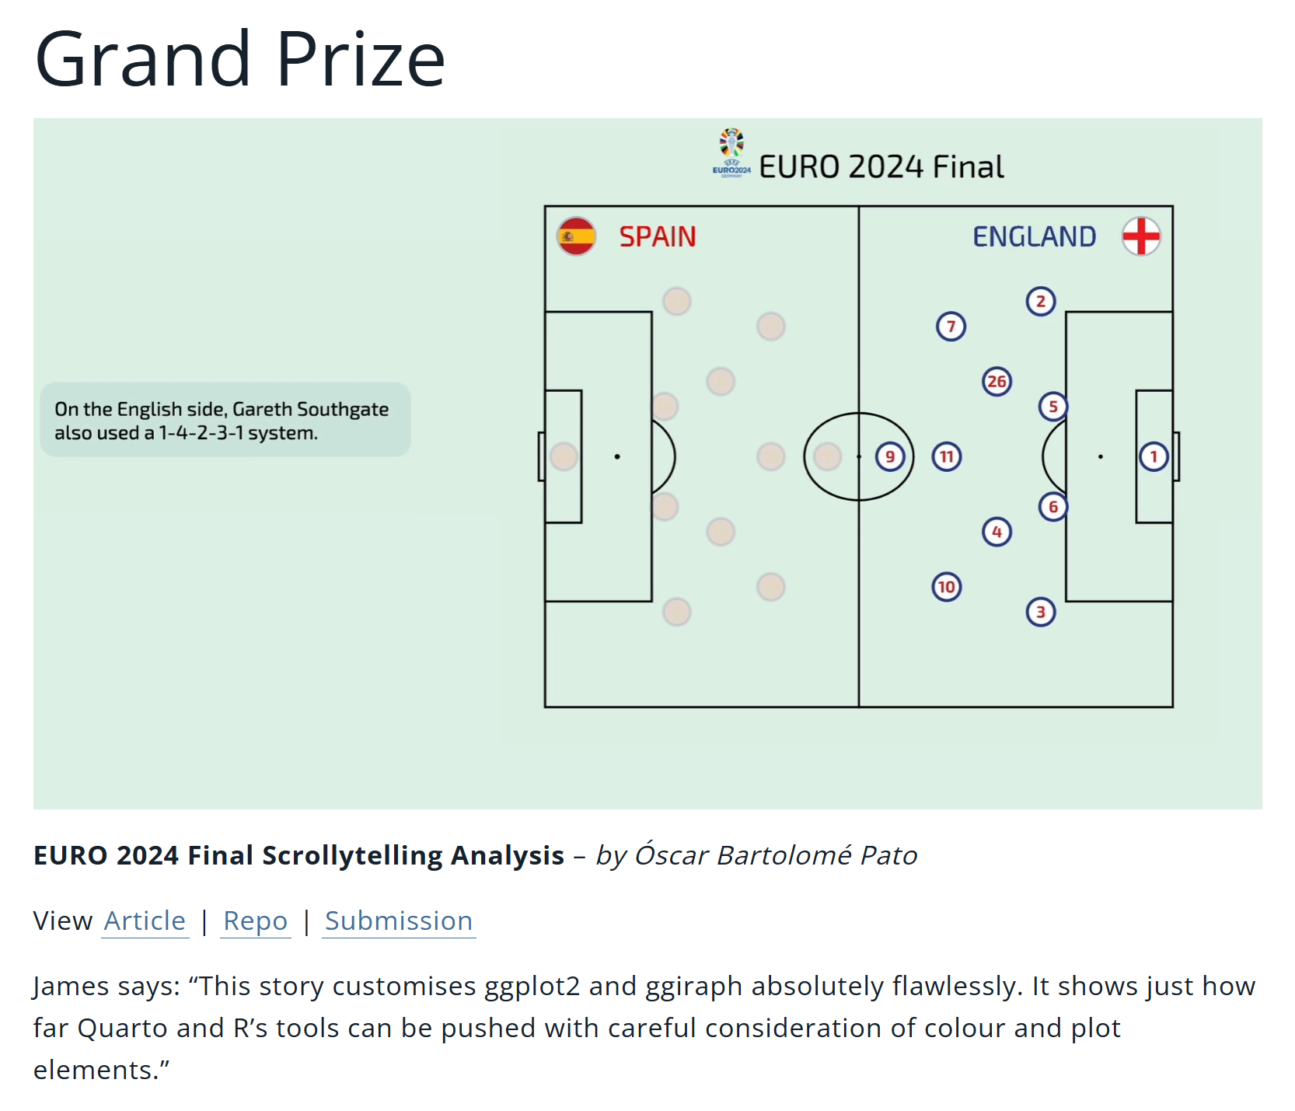Click the EURO 2024 Final Scrollytelling Analysis title

pyautogui.click(x=298, y=855)
